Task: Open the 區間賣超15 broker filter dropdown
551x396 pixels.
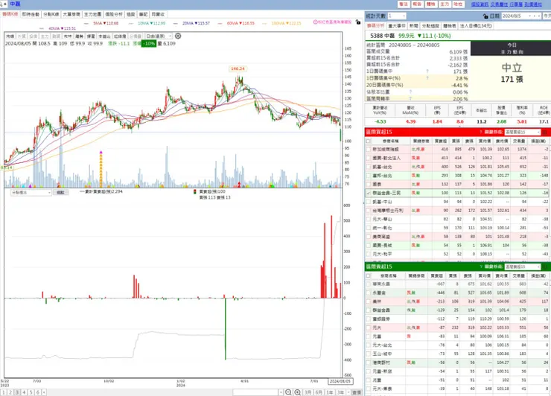Action: pyautogui.click(x=523, y=266)
